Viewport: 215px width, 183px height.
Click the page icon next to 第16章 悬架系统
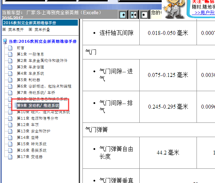point(10,151)
